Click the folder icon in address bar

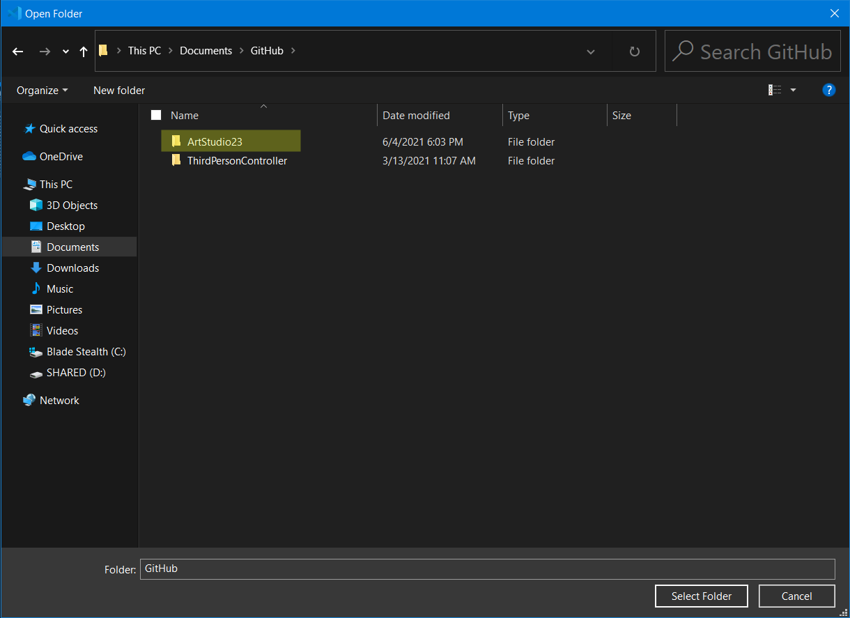click(x=103, y=50)
